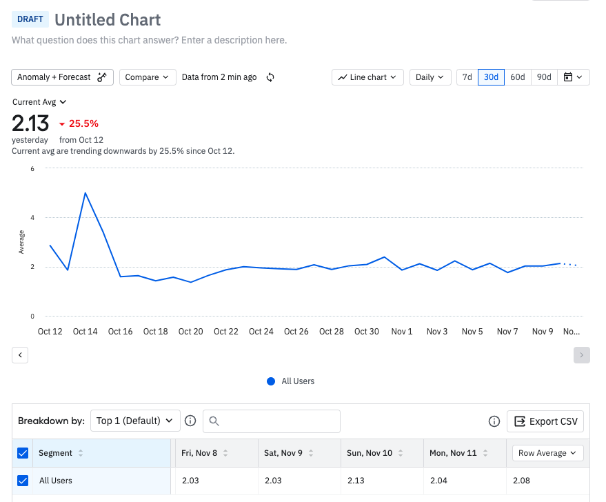Click the info icon beside Top 1 dropdown
This screenshot has width=606, height=502.
[x=191, y=421]
